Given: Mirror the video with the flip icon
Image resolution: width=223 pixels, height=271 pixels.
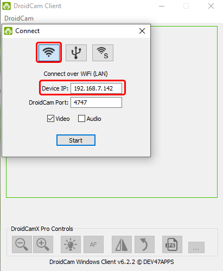Looking at the screenshot, I should click(x=122, y=244).
